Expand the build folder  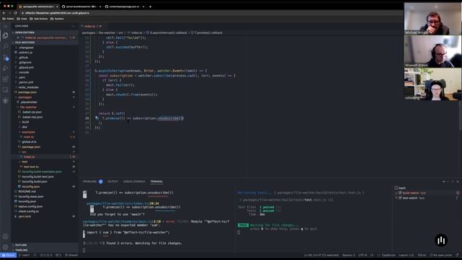tap(25, 122)
